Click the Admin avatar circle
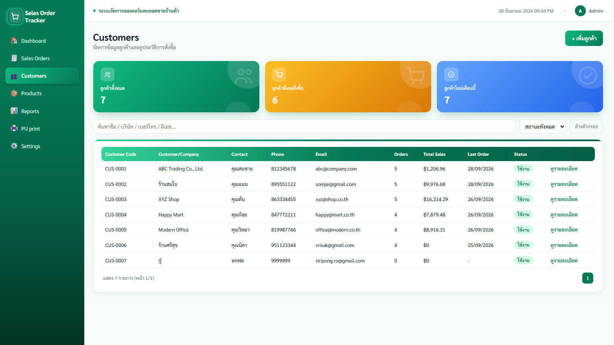 580,11
